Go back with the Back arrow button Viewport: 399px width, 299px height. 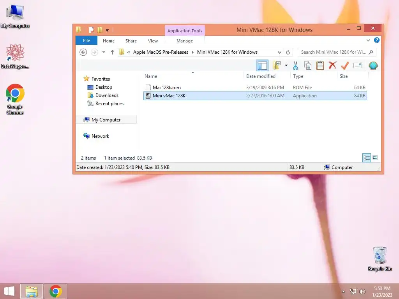[x=83, y=52]
